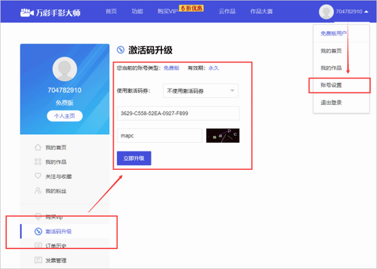Go to the 云作品 nav tab
This screenshot has width=377, height=269.
tap(228, 11)
